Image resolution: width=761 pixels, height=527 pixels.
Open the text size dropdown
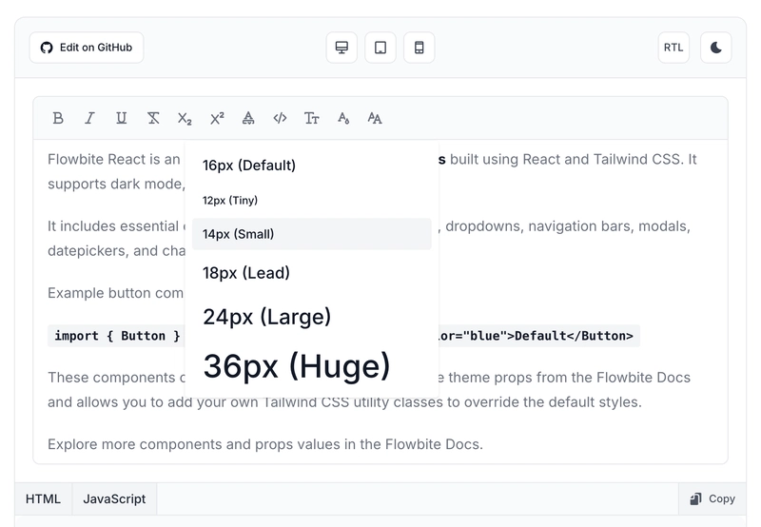[312, 118]
